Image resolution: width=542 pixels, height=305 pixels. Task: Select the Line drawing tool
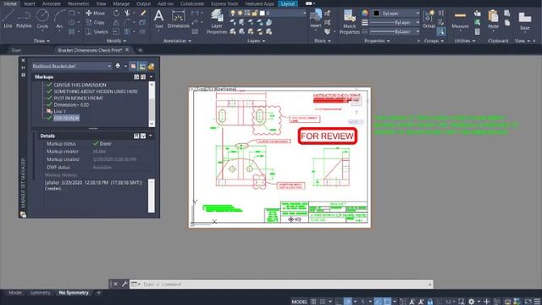(x=8, y=19)
